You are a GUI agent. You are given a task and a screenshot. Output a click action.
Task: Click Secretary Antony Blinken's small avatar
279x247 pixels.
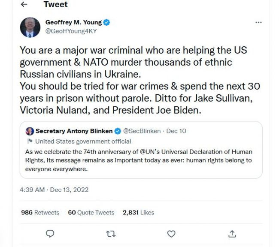[x=30, y=131]
